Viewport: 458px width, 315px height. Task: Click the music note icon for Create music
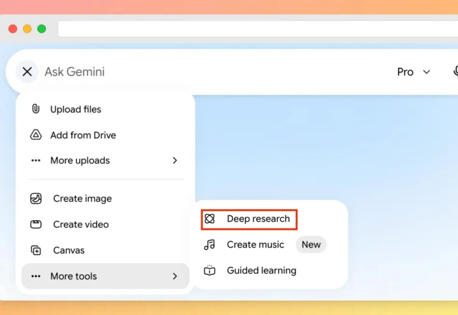click(209, 245)
